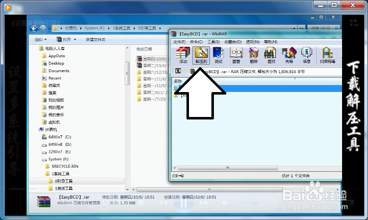Screen dimensions: 368x220
Task: Select the folder dated 星期二/6/2
Action: tap(153, 93)
